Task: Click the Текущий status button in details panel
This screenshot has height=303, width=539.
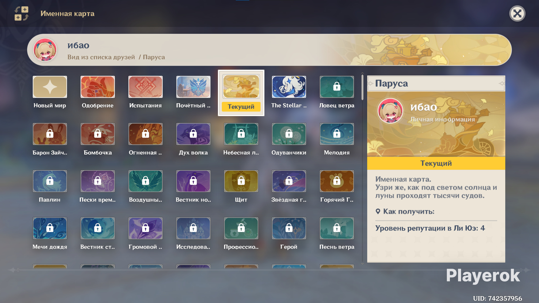Action: (x=436, y=163)
